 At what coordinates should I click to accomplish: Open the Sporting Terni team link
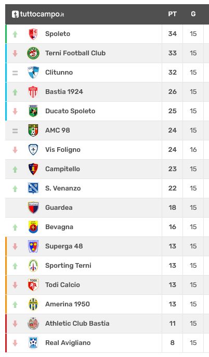click(68, 266)
